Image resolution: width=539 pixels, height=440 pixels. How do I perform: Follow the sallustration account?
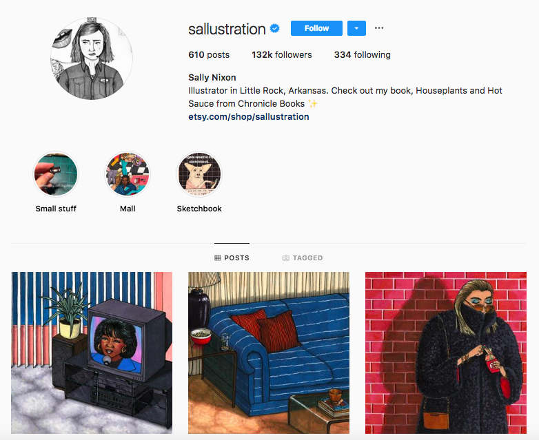click(x=316, y=28)
